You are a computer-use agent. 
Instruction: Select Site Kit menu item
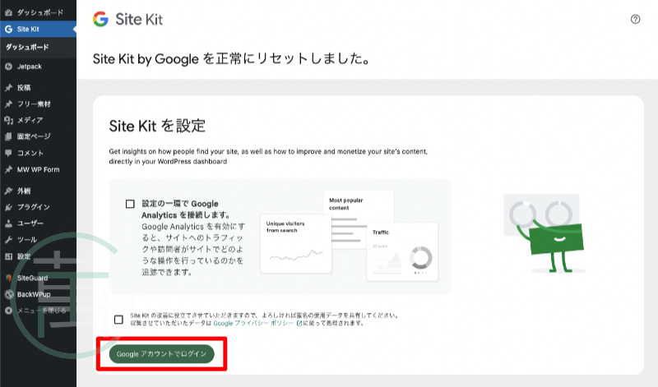tap(38, 29)
